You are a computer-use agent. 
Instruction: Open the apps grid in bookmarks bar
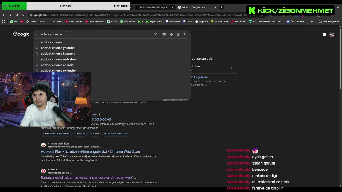tap(3, 21)
